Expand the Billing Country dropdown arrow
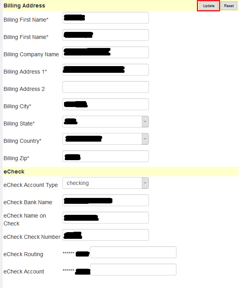 145,139
